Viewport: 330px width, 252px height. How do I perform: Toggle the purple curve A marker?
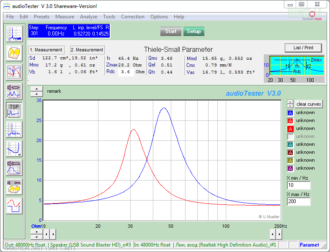(290, 168)
